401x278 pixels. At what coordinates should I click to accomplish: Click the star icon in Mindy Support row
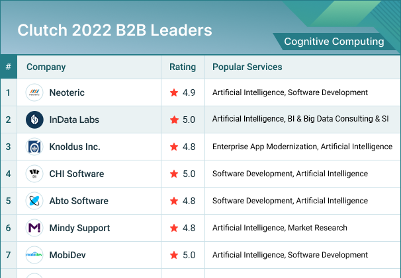click(x=174, y=228)
